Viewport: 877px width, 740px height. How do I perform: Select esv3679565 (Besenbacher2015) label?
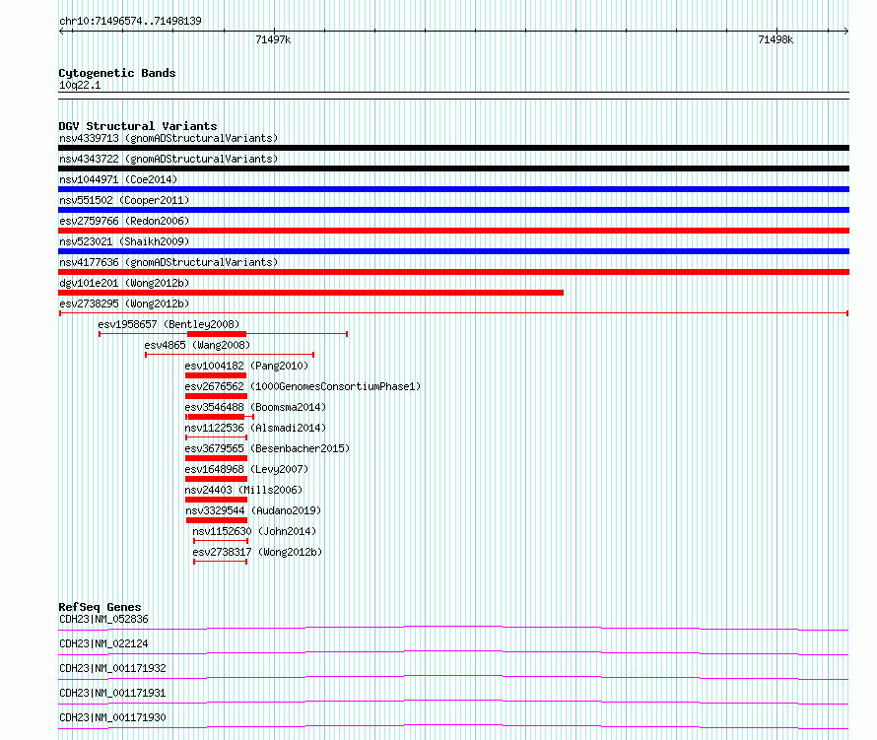coord(267,448)
